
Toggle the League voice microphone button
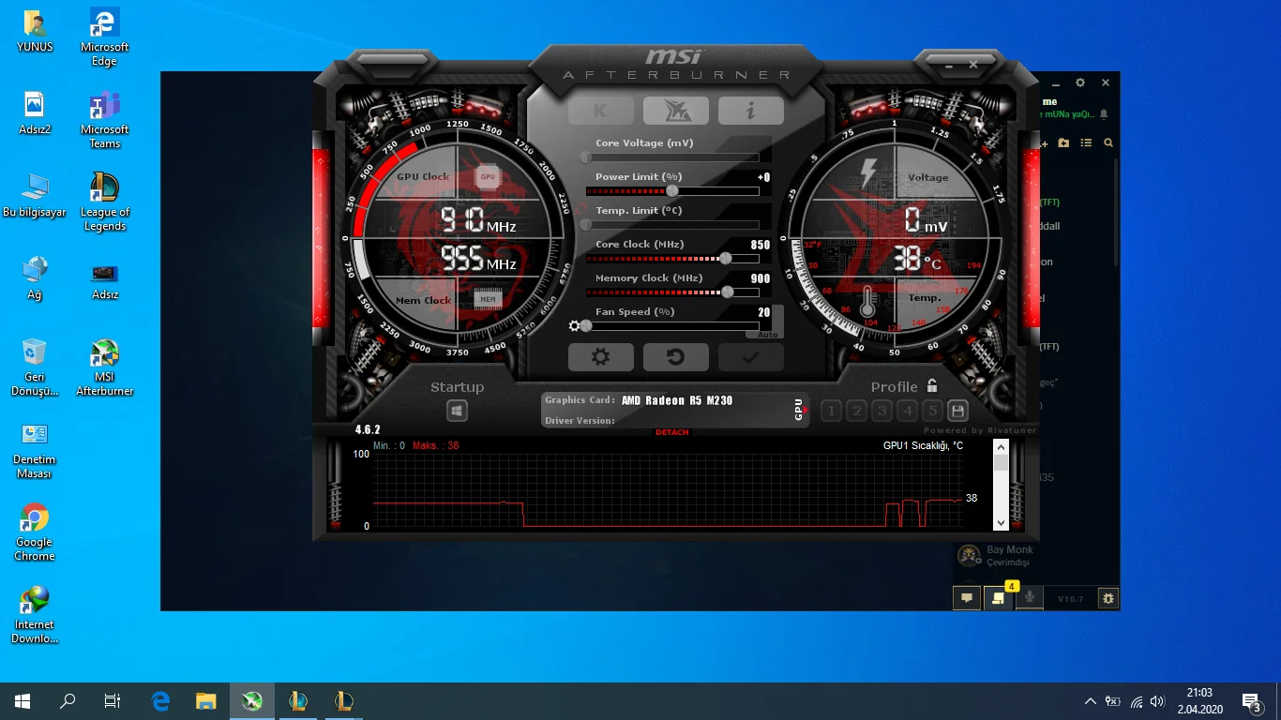[x=1030, y=597]
